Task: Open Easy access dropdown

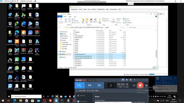Action: point(106,21)
